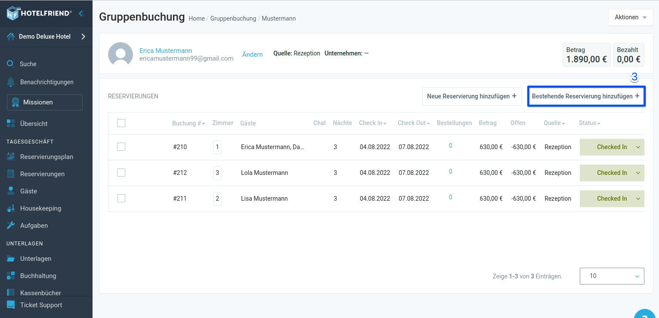Collapse the sidebar with double-chevron icon
This screenshot has height=318, width=659.
coord(81,14)
